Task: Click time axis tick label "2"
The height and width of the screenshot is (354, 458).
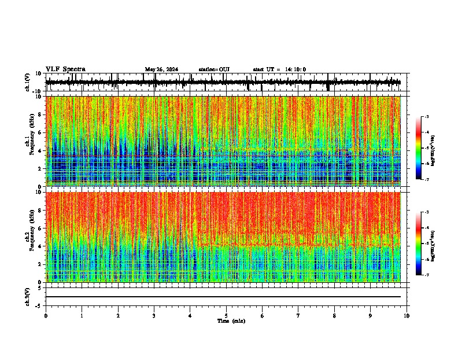Action: click(118, 316)
